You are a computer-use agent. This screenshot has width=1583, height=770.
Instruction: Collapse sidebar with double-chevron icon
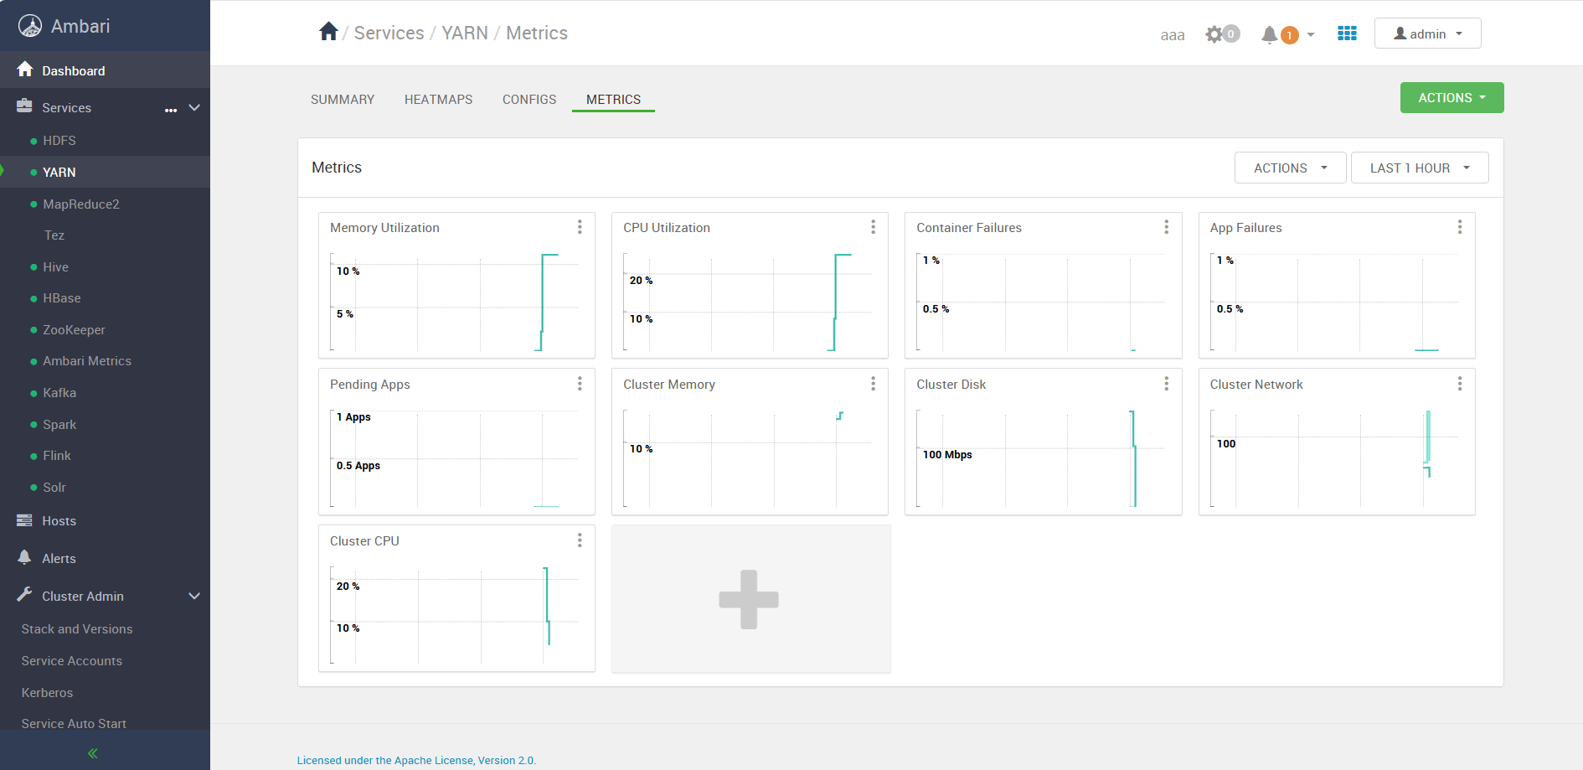pos(93,753)
